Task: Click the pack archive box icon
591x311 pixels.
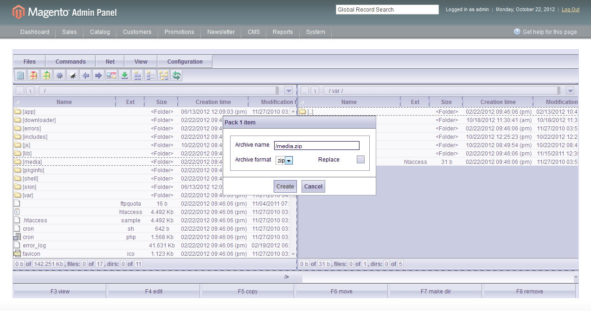Action: [x=33, y=75]
